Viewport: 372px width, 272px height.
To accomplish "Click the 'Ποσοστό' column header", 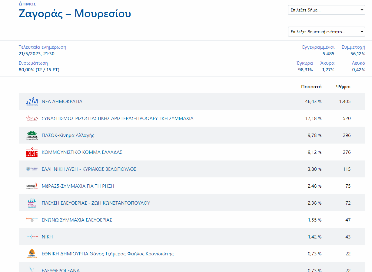I will point(311,87).
